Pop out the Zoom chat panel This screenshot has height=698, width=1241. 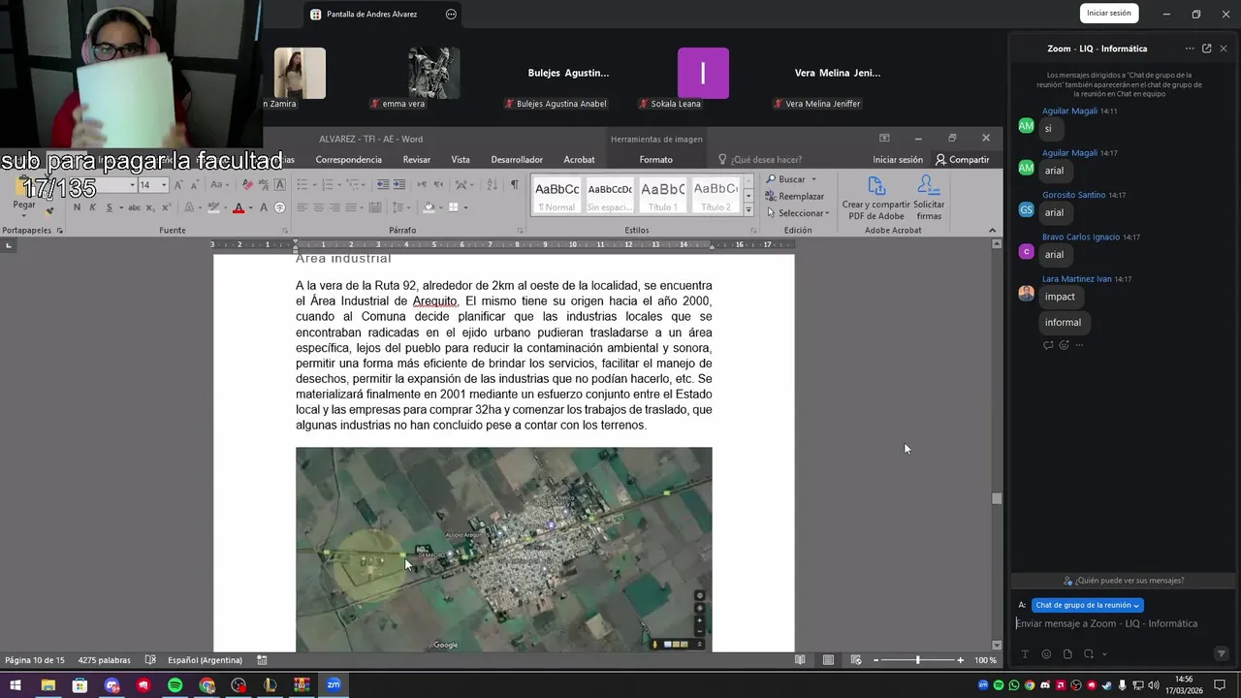point(1206,48)
